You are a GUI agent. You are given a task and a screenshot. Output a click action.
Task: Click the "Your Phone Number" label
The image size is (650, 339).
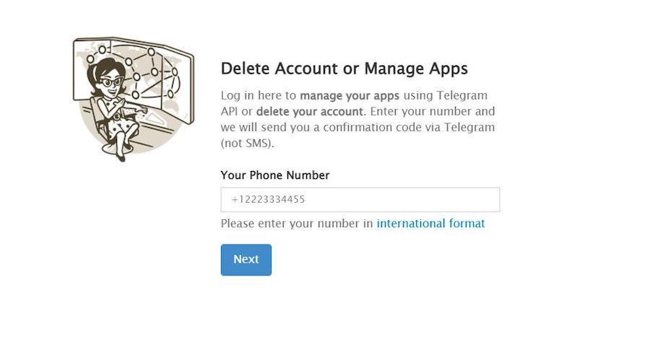point(274,175)
